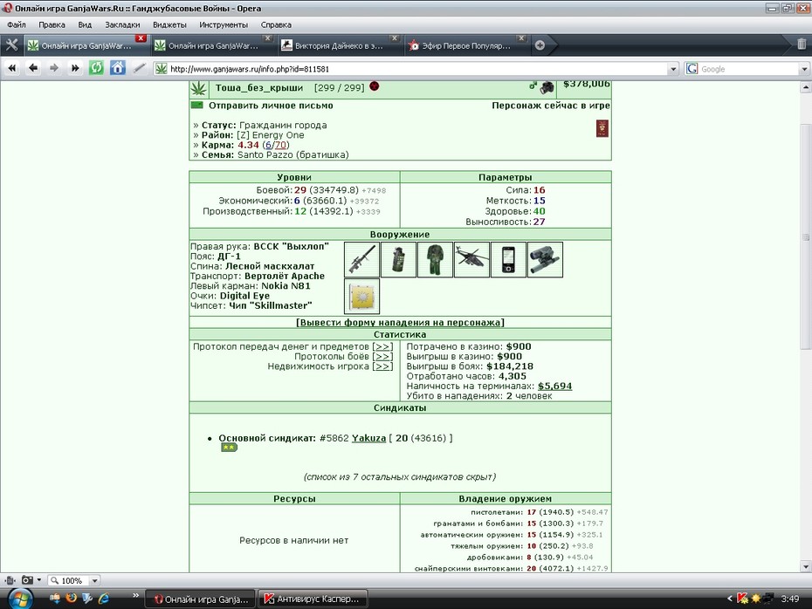Go to the browser home page icon
Viewport: 812px width, 609px height.
(x=118, y=68)
